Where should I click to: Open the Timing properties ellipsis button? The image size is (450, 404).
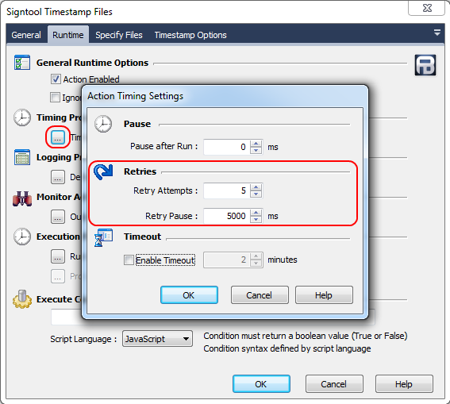point(58,137)
